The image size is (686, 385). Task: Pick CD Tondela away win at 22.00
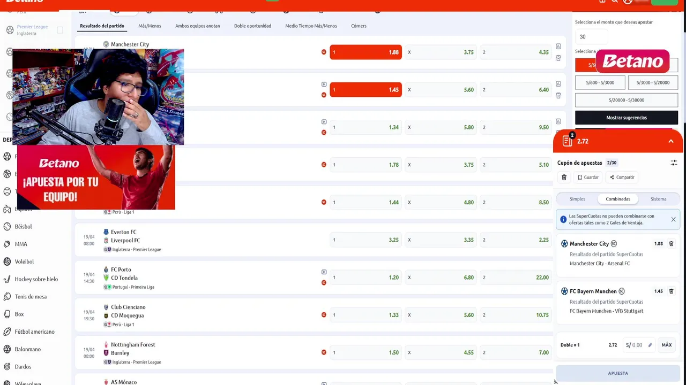tap(516, 278)
